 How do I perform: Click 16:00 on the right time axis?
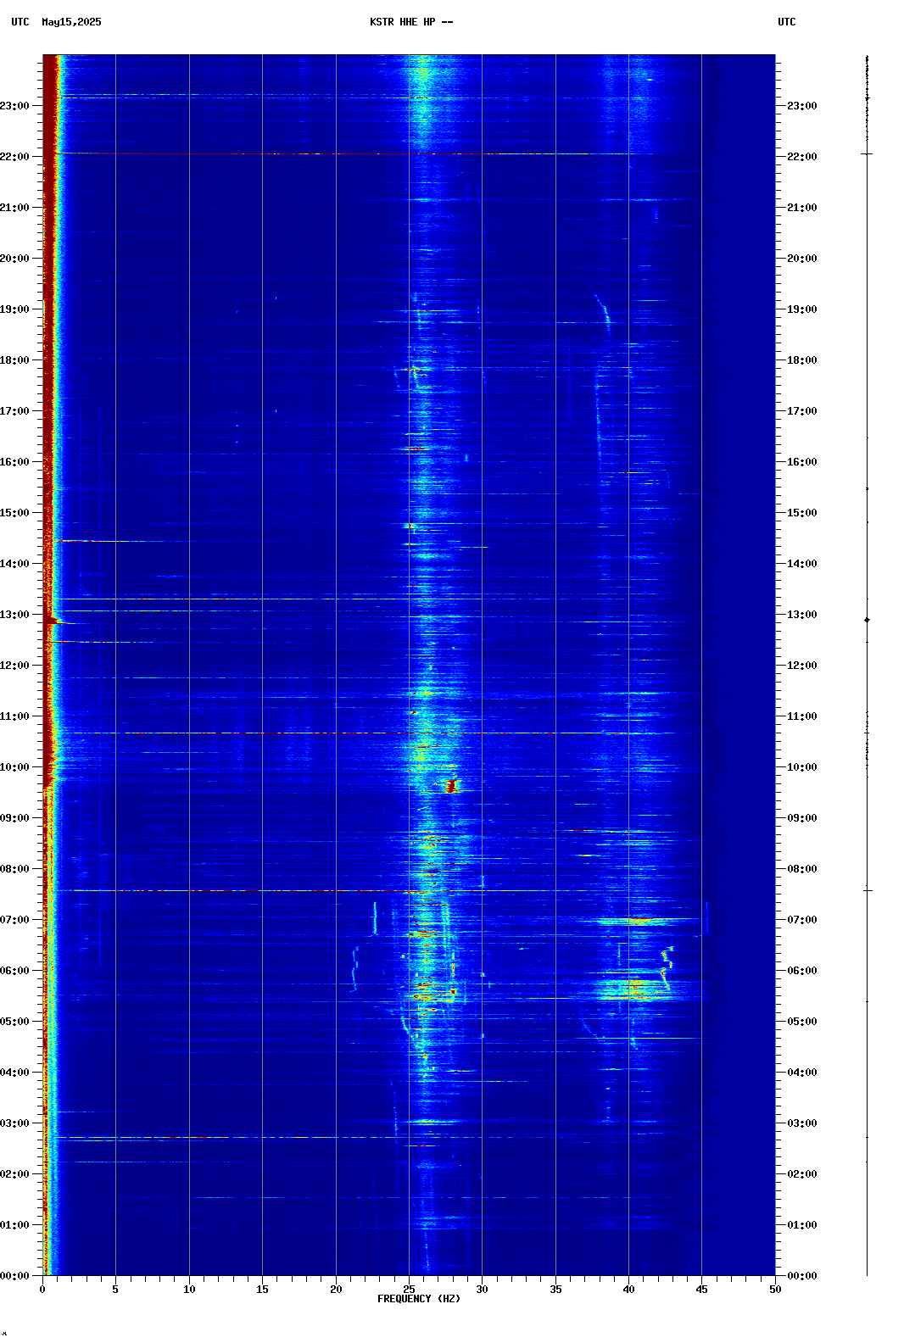802,462
